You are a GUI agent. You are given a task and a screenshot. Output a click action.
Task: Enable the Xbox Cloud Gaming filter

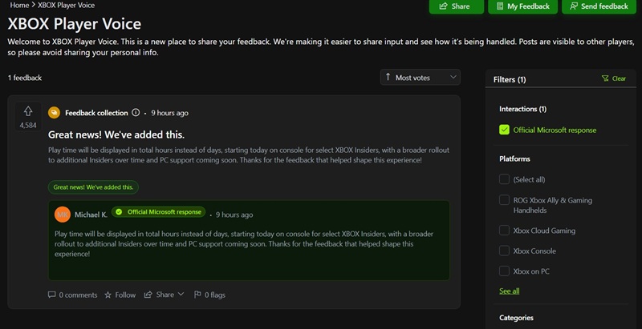click(504, 231)
